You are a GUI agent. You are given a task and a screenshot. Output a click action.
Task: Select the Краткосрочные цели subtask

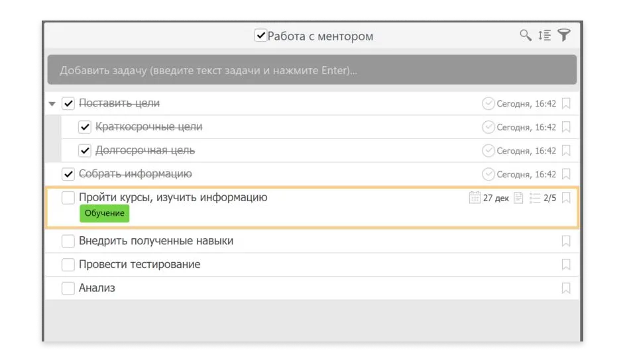[148, 127]
